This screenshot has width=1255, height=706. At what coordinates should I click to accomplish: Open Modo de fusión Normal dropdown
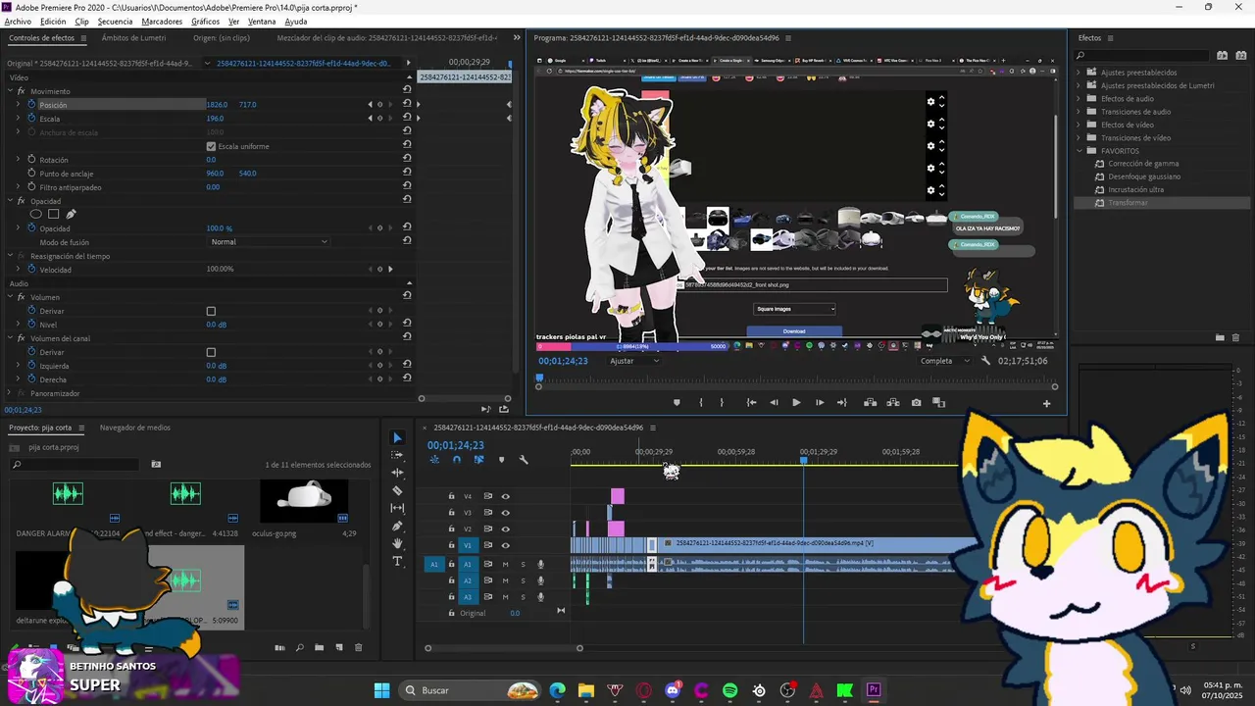pyautogui.click(x=270, y=241)
